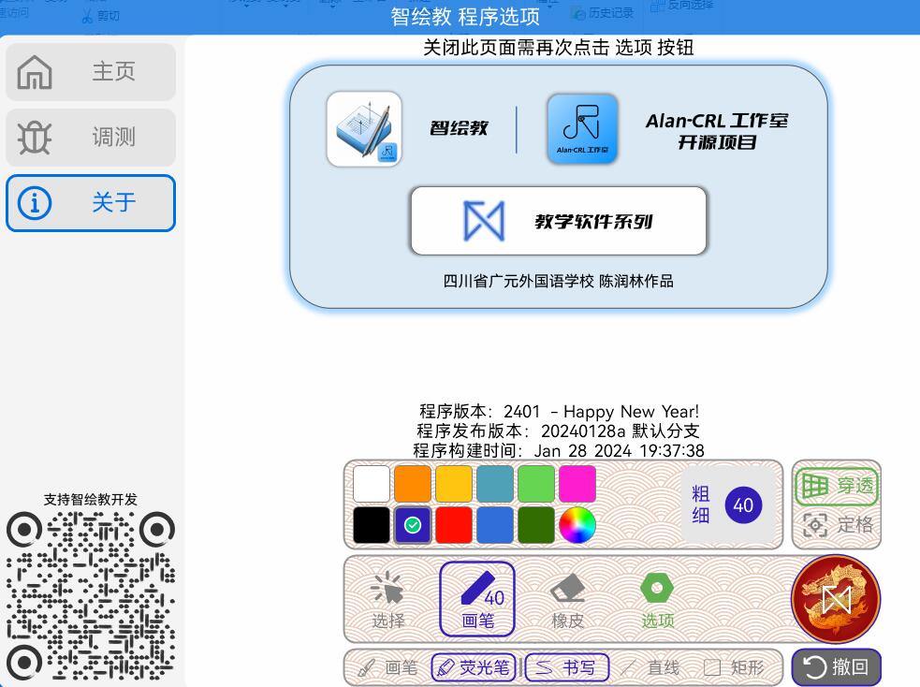
Task: Click the 教学软件系列 banner button
Action: (559, 221)
